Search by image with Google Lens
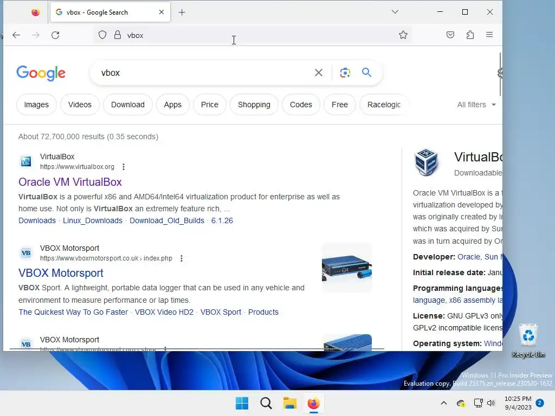Image resolution: width=555 pixels, height=416 pixels. click(x=345, y=73)
